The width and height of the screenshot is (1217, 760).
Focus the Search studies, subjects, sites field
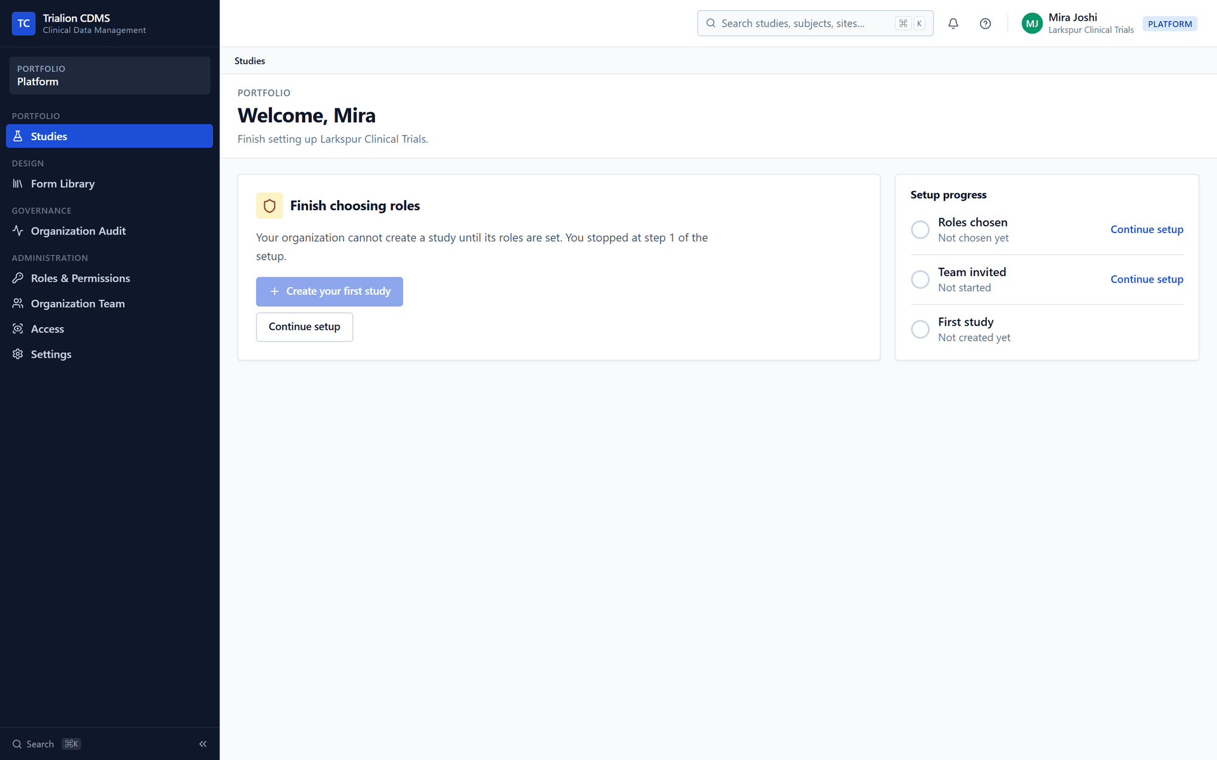815,23
